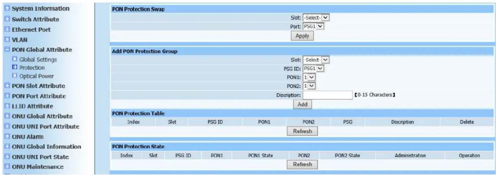Expand the LLID Attribute plus icon
The width and height of the screenshot is (496, 175).
click(7, 106)
